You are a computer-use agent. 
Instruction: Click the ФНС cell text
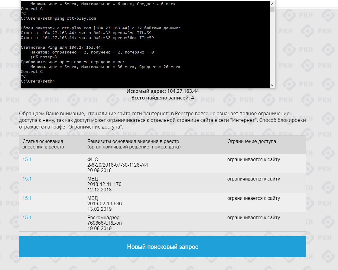click(x=93, y=159)
